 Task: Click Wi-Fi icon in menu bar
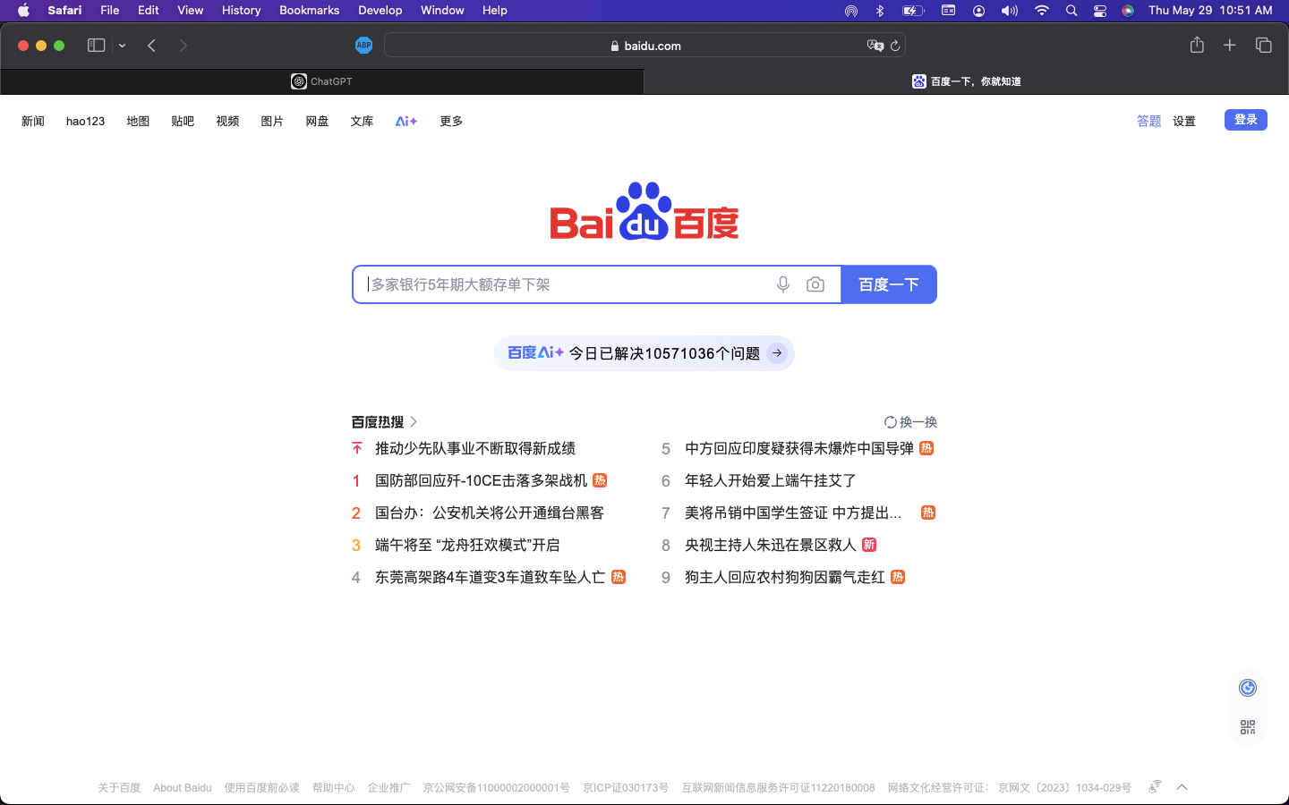(1042, 11)
